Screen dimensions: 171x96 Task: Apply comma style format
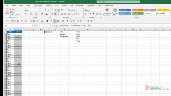[93, 14]
